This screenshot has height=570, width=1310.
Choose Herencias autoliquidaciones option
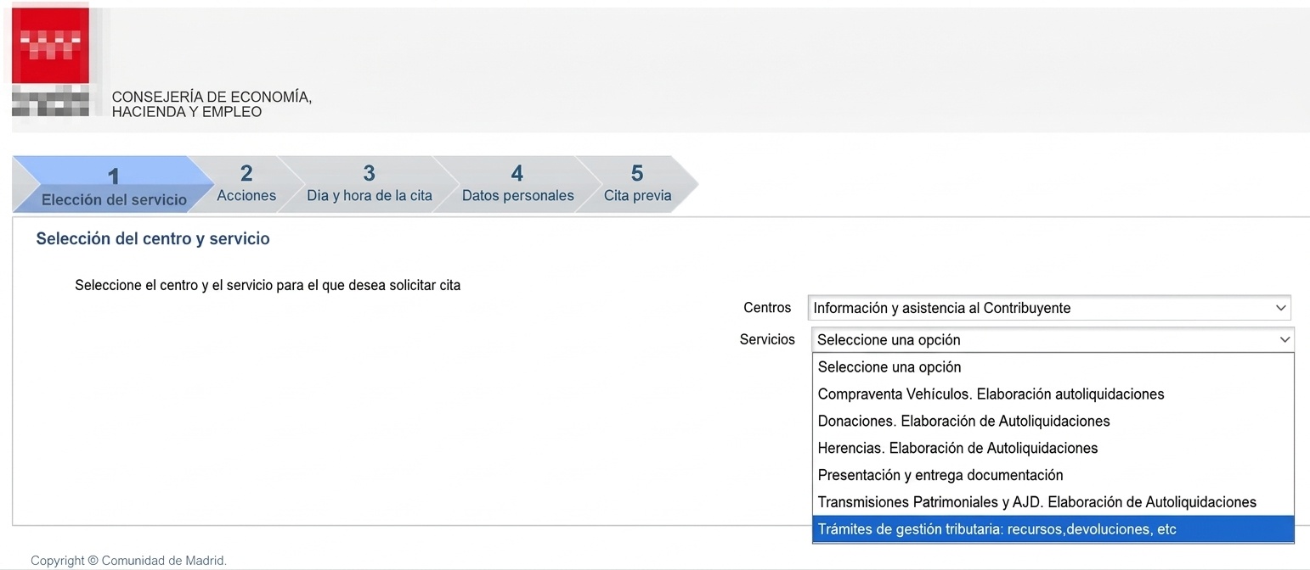(1053, 448)
